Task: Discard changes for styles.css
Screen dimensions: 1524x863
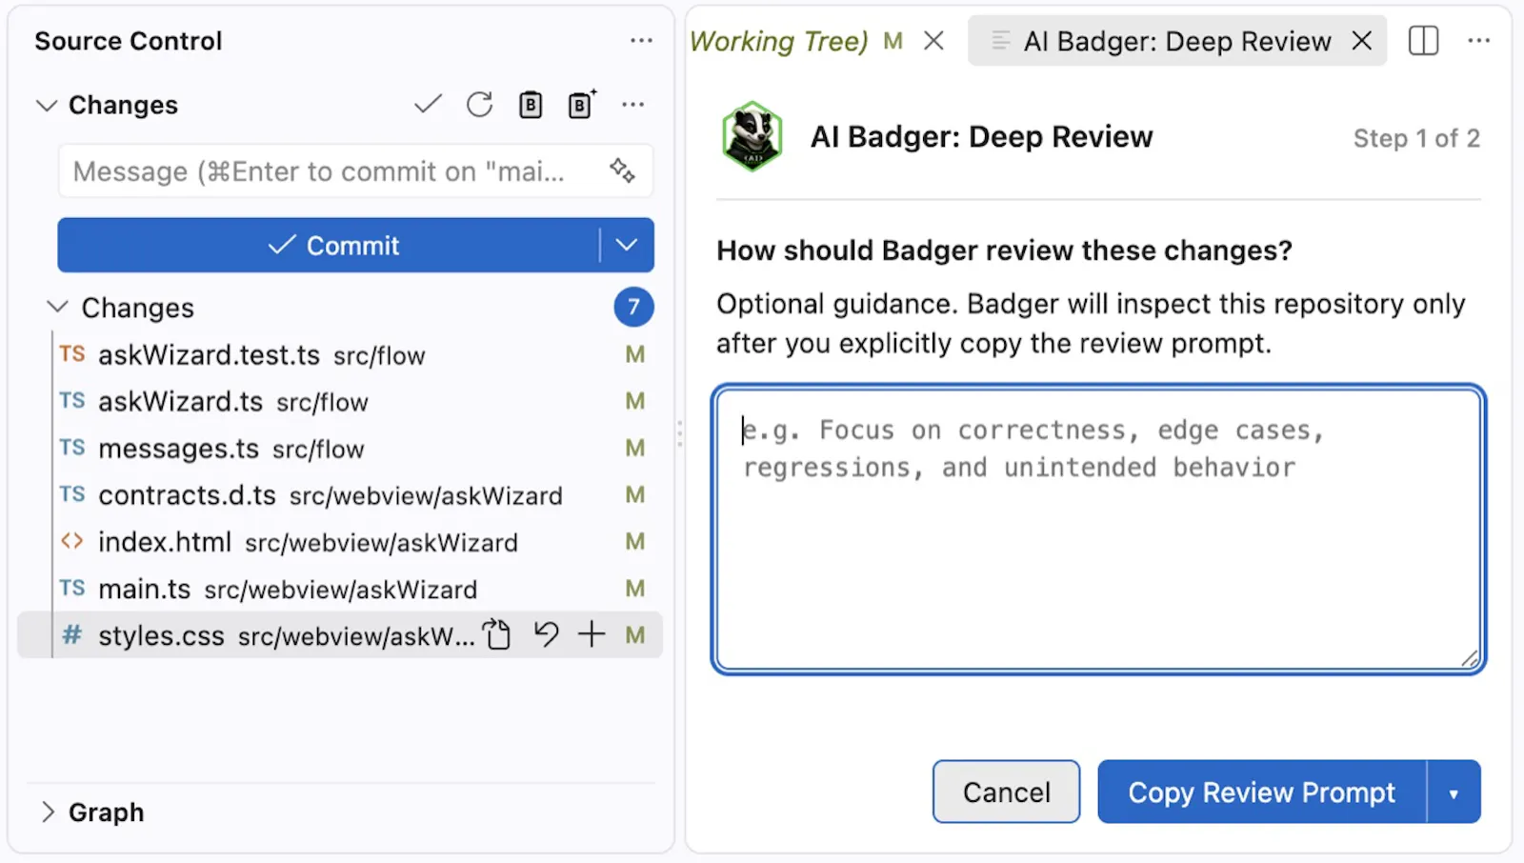Action: 546,634
